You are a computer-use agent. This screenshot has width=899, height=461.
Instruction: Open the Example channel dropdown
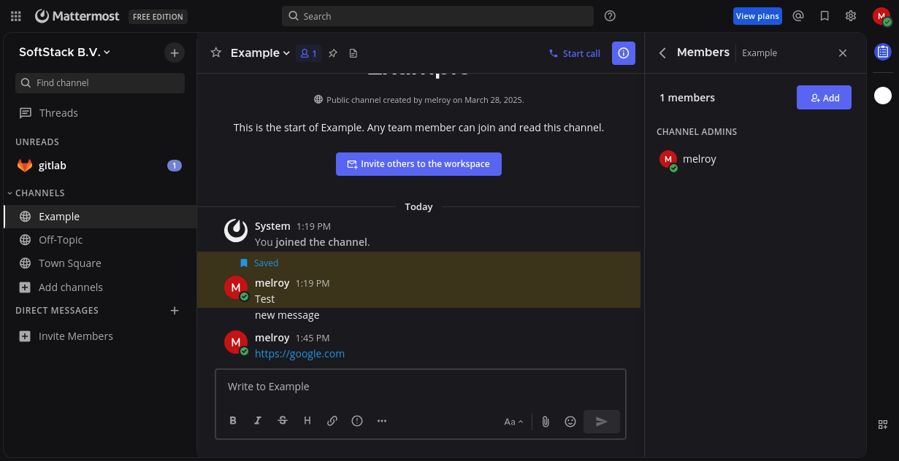(259, 53)
